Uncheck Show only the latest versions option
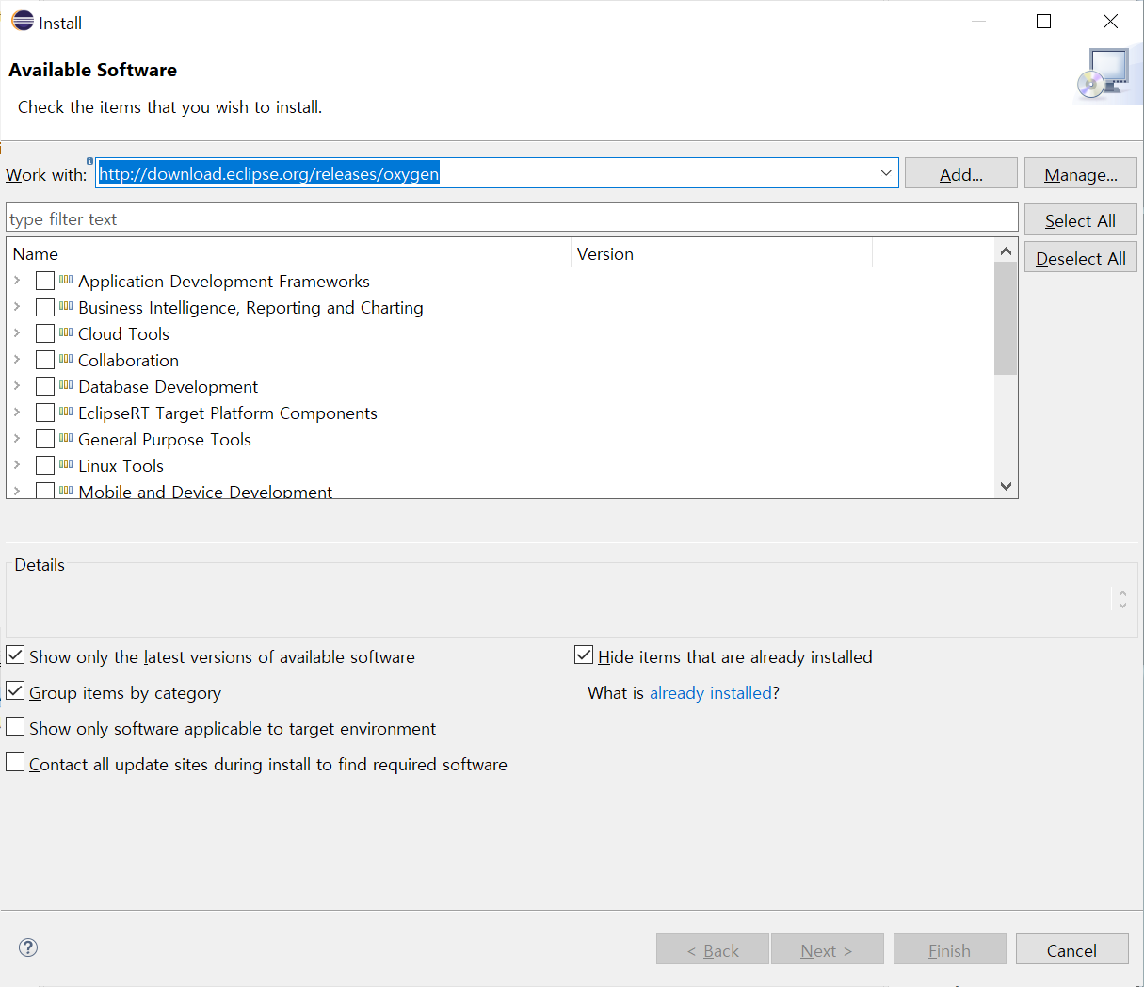This screenshot has height=987, width=1144. 15,655
